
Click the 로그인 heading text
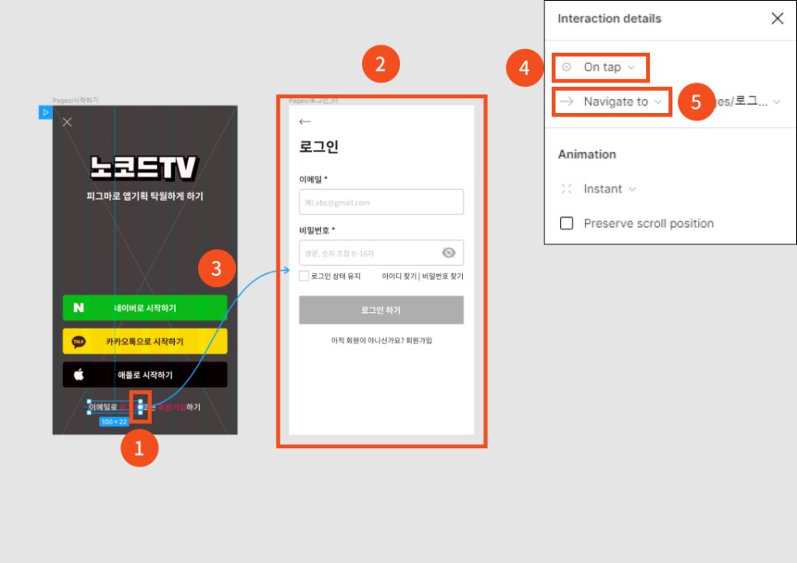pyautogui.click(x=318, y=147)
